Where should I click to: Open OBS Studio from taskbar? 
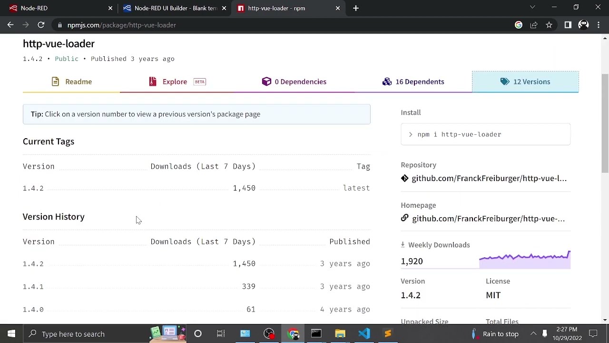(x=269, y=333)
